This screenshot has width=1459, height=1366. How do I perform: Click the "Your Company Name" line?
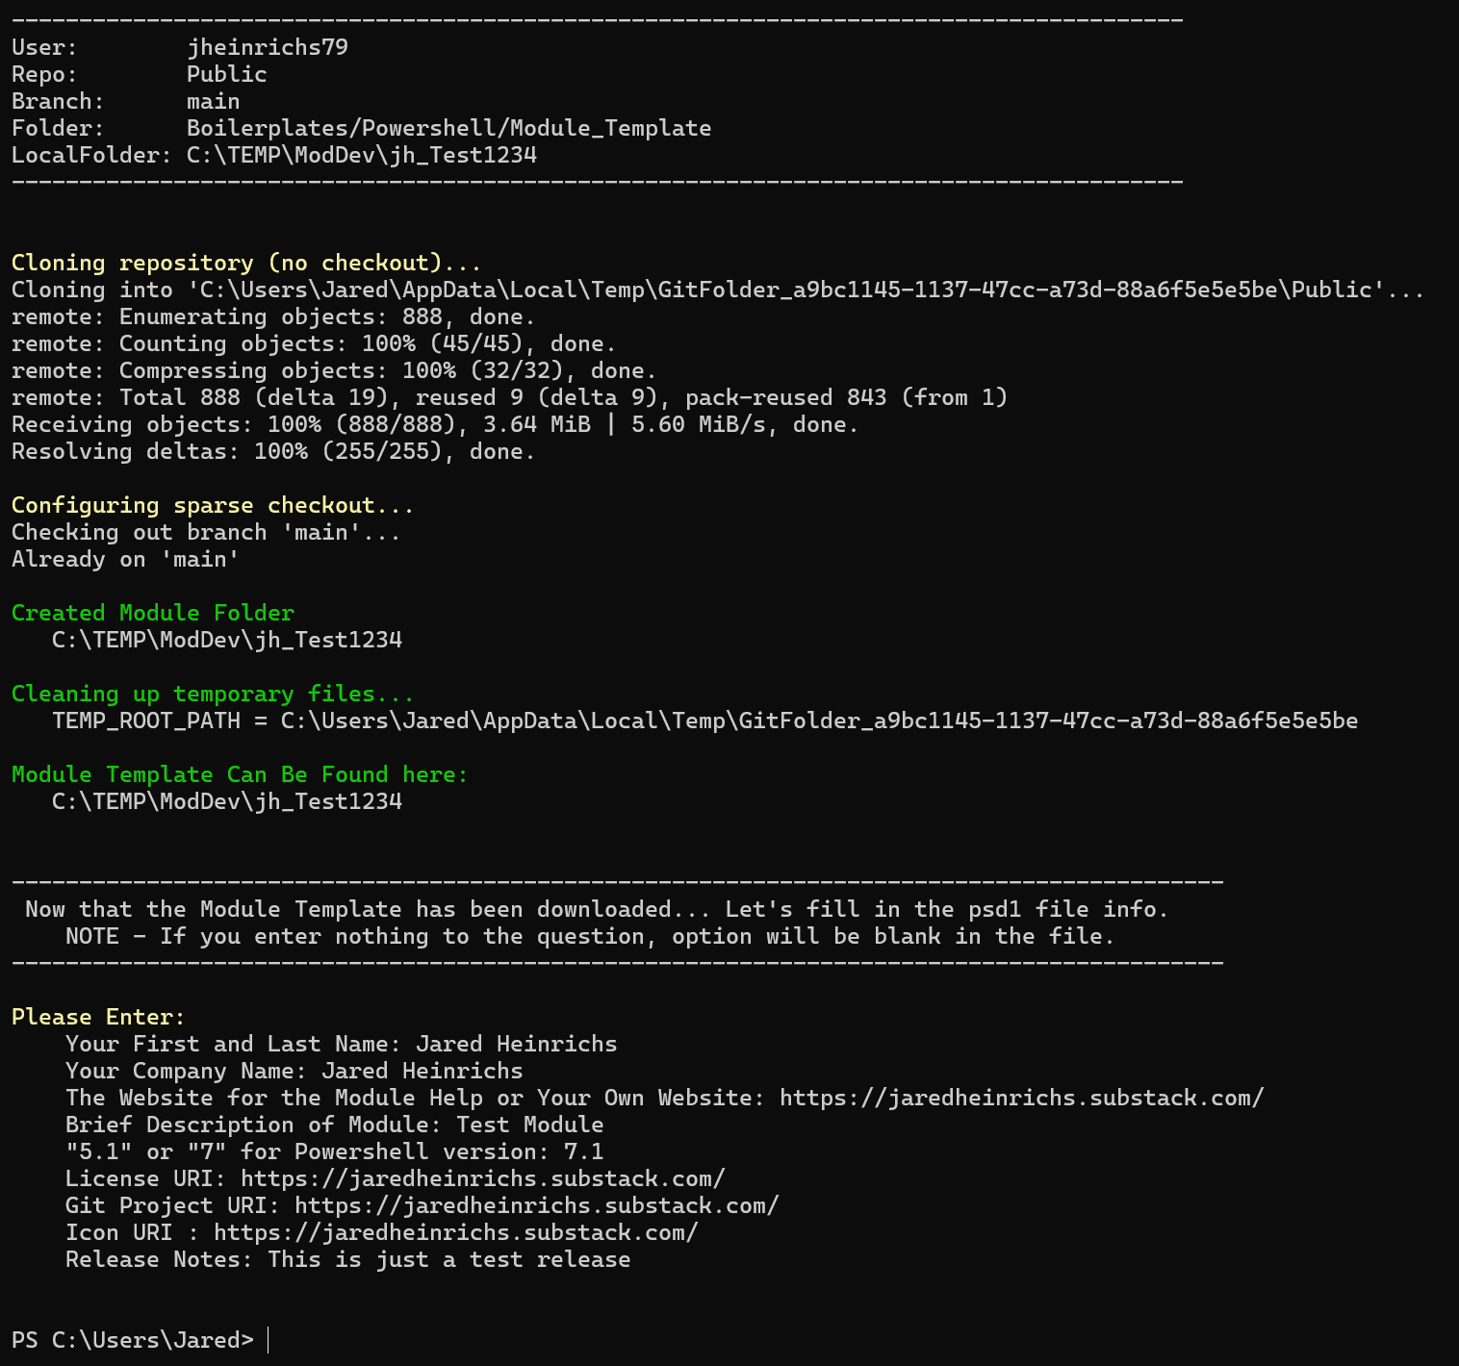click(x=294, y=1071)
